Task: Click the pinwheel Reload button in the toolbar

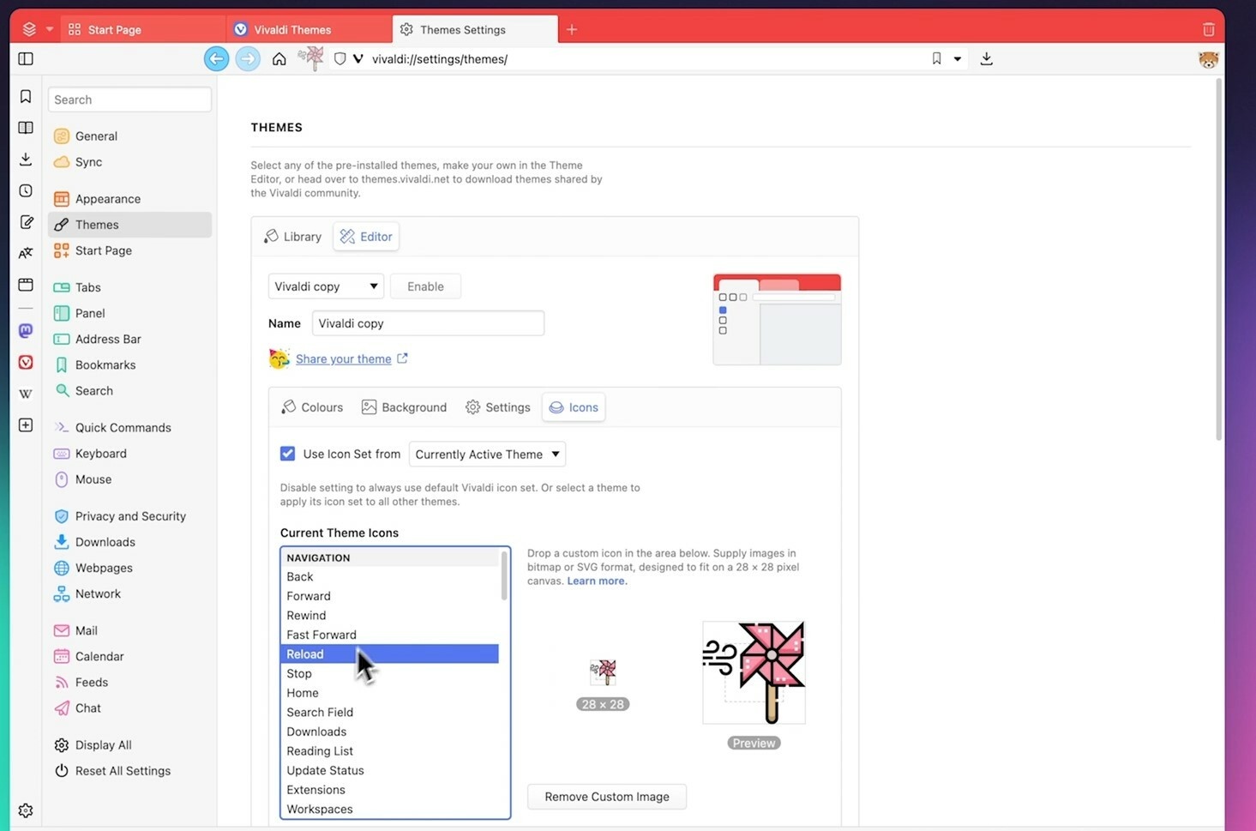Action: pyautogui.click(x=311, y=58)
